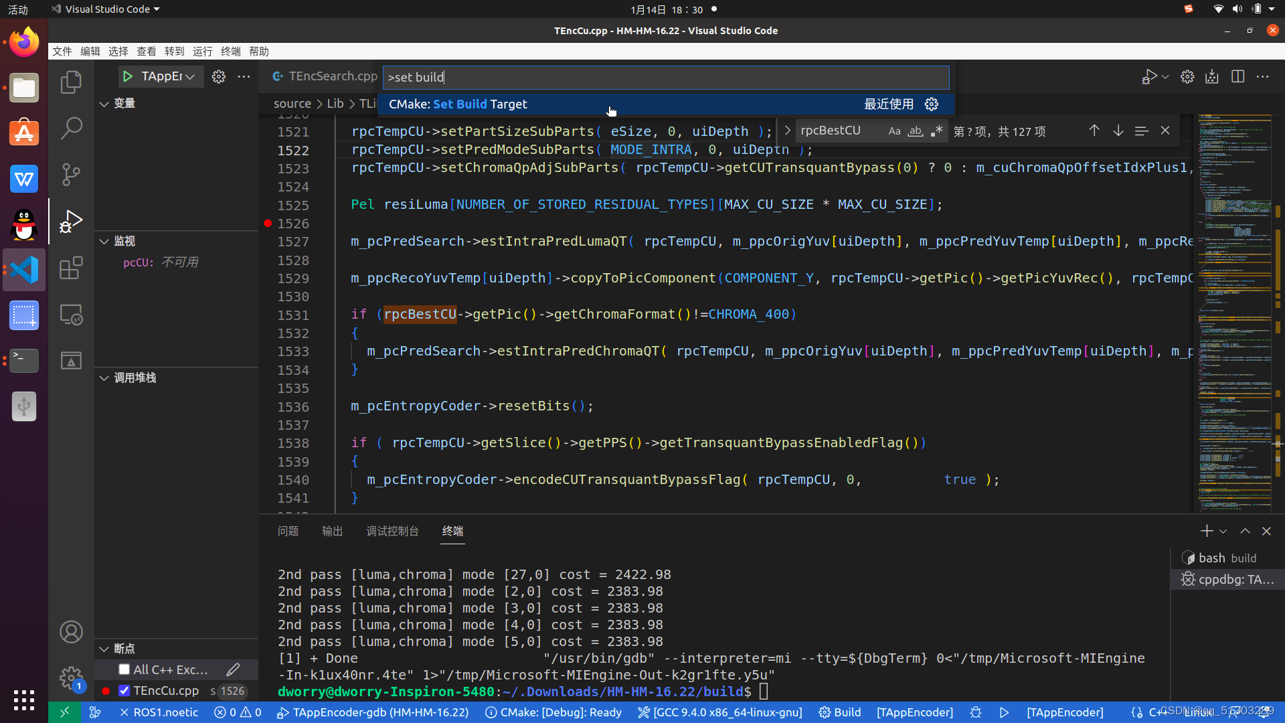Image resolution: width=1285 pixels, height=723 pixels.
Task: Select CMake: Set Build Target command
Action: click(458, 104)
